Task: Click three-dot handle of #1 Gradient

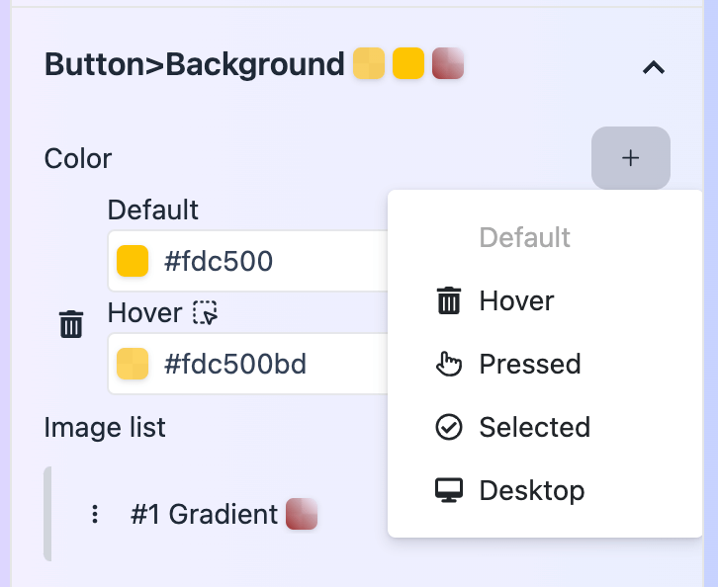Action: 95,514
